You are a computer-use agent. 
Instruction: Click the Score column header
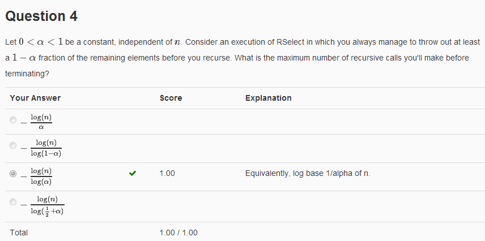pyautogui.click(x=171, y=98)
